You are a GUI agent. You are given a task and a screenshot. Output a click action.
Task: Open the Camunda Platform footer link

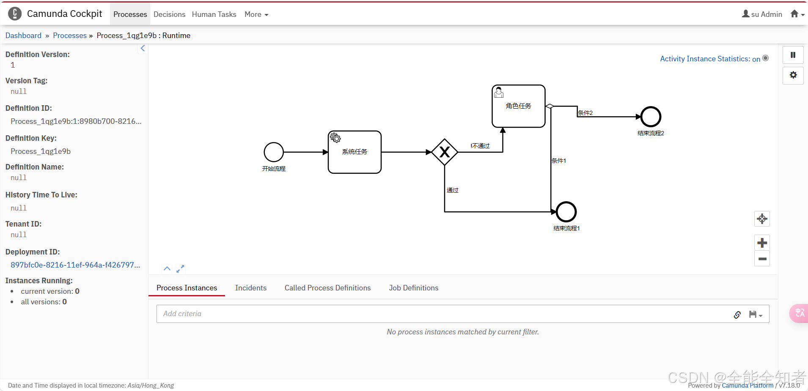click(748, 386)
